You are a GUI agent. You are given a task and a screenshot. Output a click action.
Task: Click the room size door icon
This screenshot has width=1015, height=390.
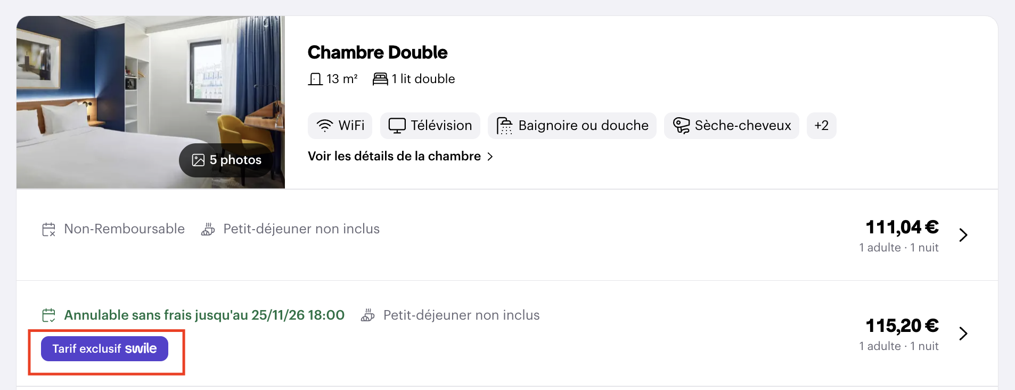[x=315, y=79]
